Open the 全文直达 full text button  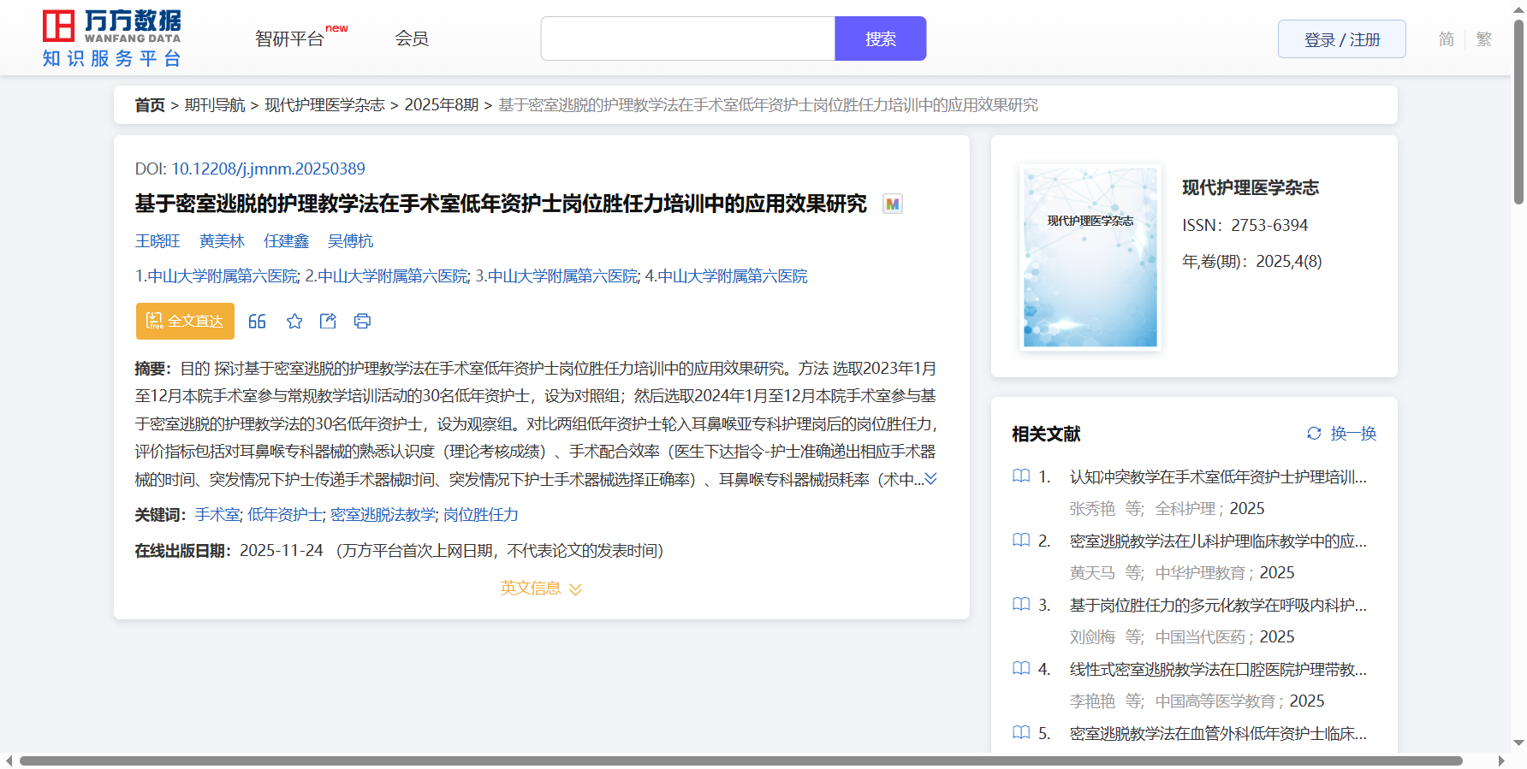185,322
